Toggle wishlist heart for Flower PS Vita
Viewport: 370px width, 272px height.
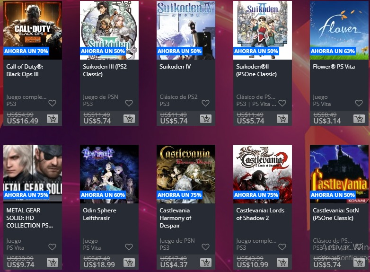pyautogui.click(x=359, y=103)
